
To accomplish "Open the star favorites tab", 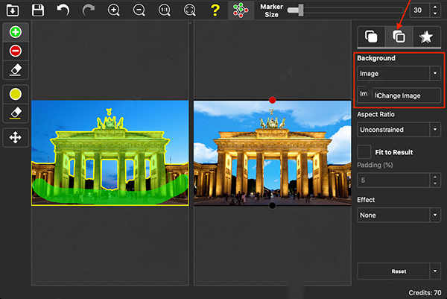I will coord(426,37).
